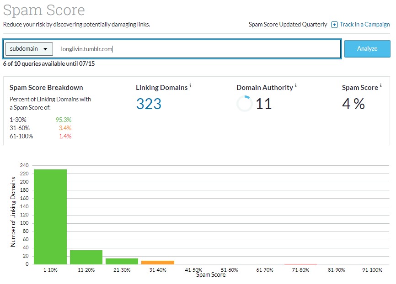Viewport: 396px width, 284px height.
Task: Click the 11-20% x-axis label
Action: (x=86, y=270)
